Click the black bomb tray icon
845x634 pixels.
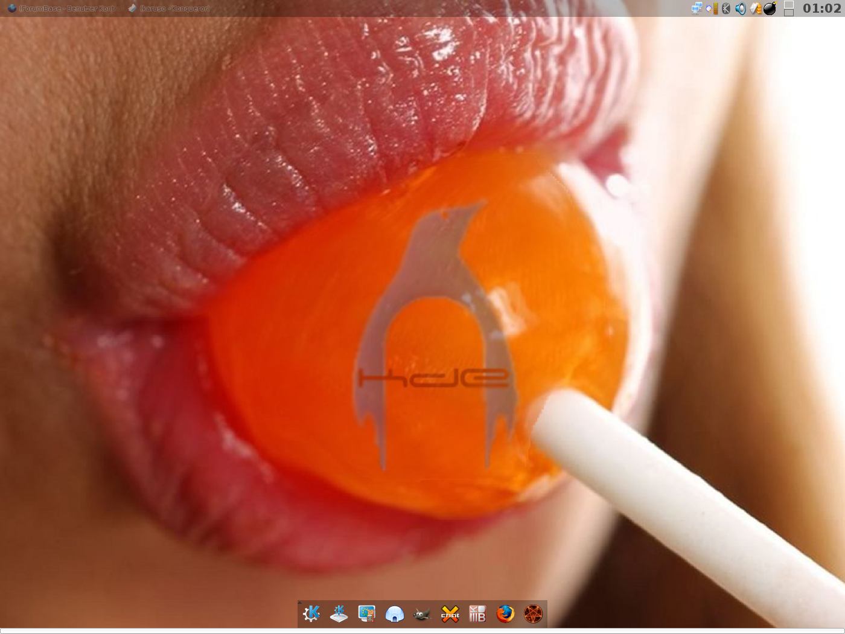click(770, 8)
